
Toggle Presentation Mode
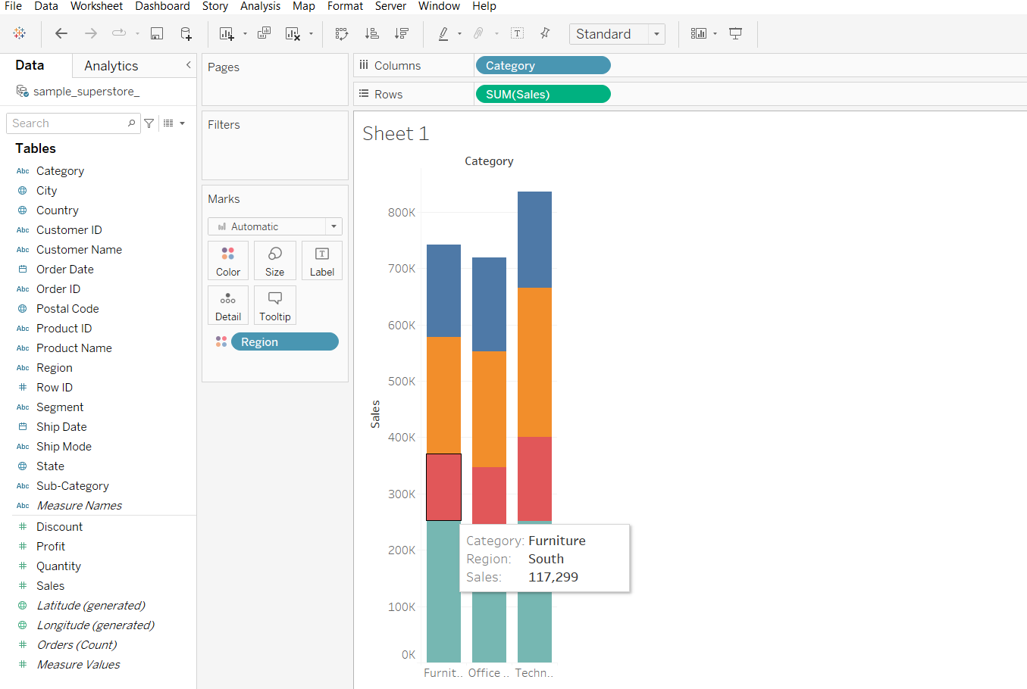(x=735, y=33)
